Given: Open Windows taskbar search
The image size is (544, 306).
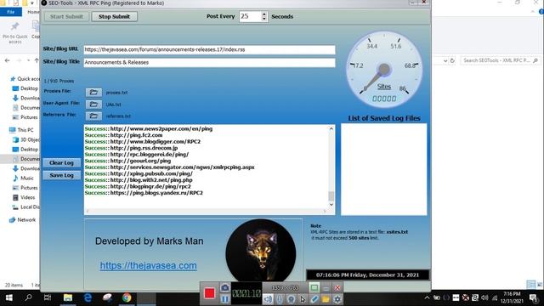Looking at the screenshot, I should [28, 297].
